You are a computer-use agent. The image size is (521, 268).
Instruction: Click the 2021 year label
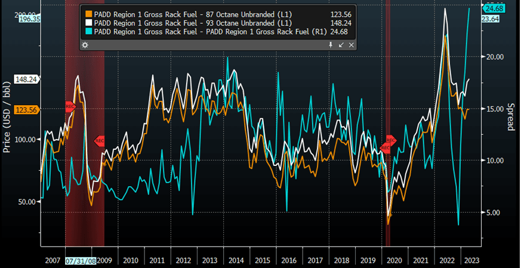[x=420, y=260]
